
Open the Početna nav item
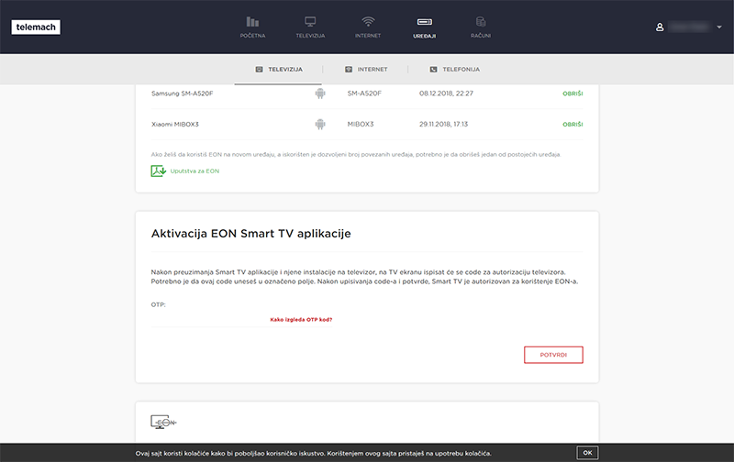(253, 27)
